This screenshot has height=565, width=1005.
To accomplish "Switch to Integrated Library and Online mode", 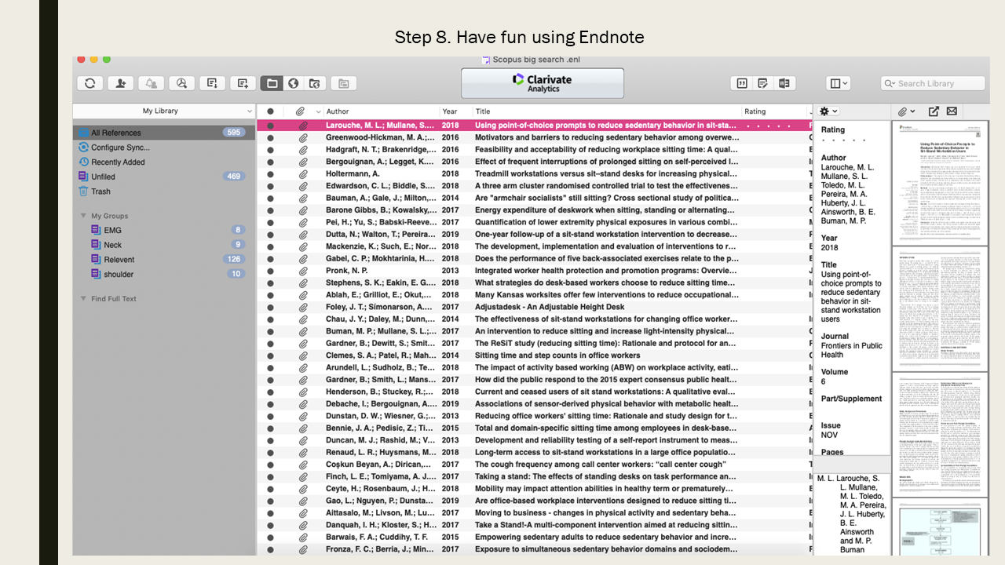I will pyautogui.click(x=314, y=83).
